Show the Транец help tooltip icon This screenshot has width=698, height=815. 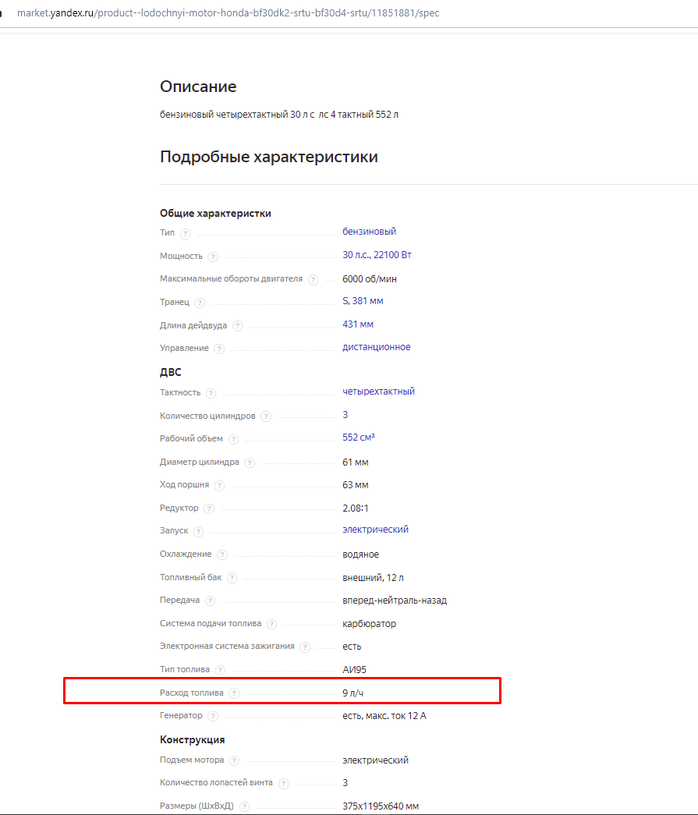point(200,303)
